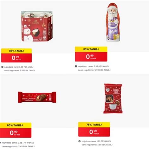Click the 60% TANIEJ yellow badge
This screenshot has height=149, width=150.
click(x=16, y=125)
